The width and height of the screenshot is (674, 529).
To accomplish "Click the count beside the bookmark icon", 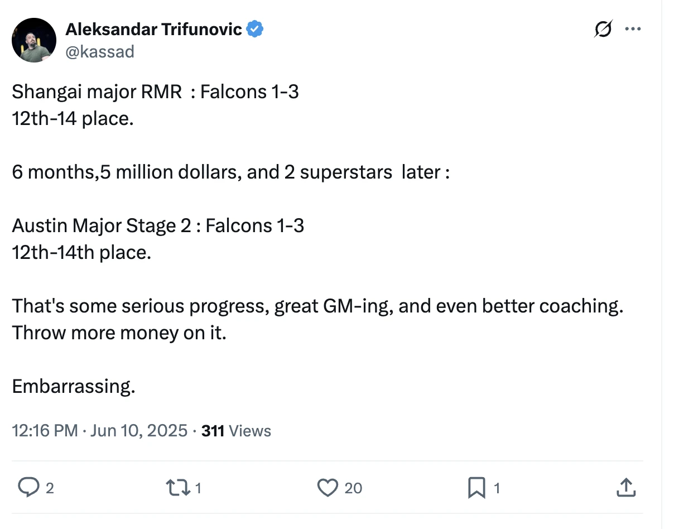I will click(497, 489).
